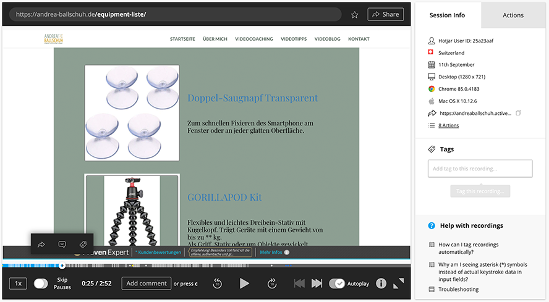Go to the previous recording
The image size is (549, 302).
click(x=299, y=283)
